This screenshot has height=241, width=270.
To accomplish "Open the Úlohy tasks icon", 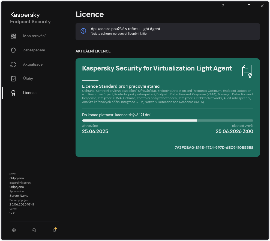I will point(13,78).
